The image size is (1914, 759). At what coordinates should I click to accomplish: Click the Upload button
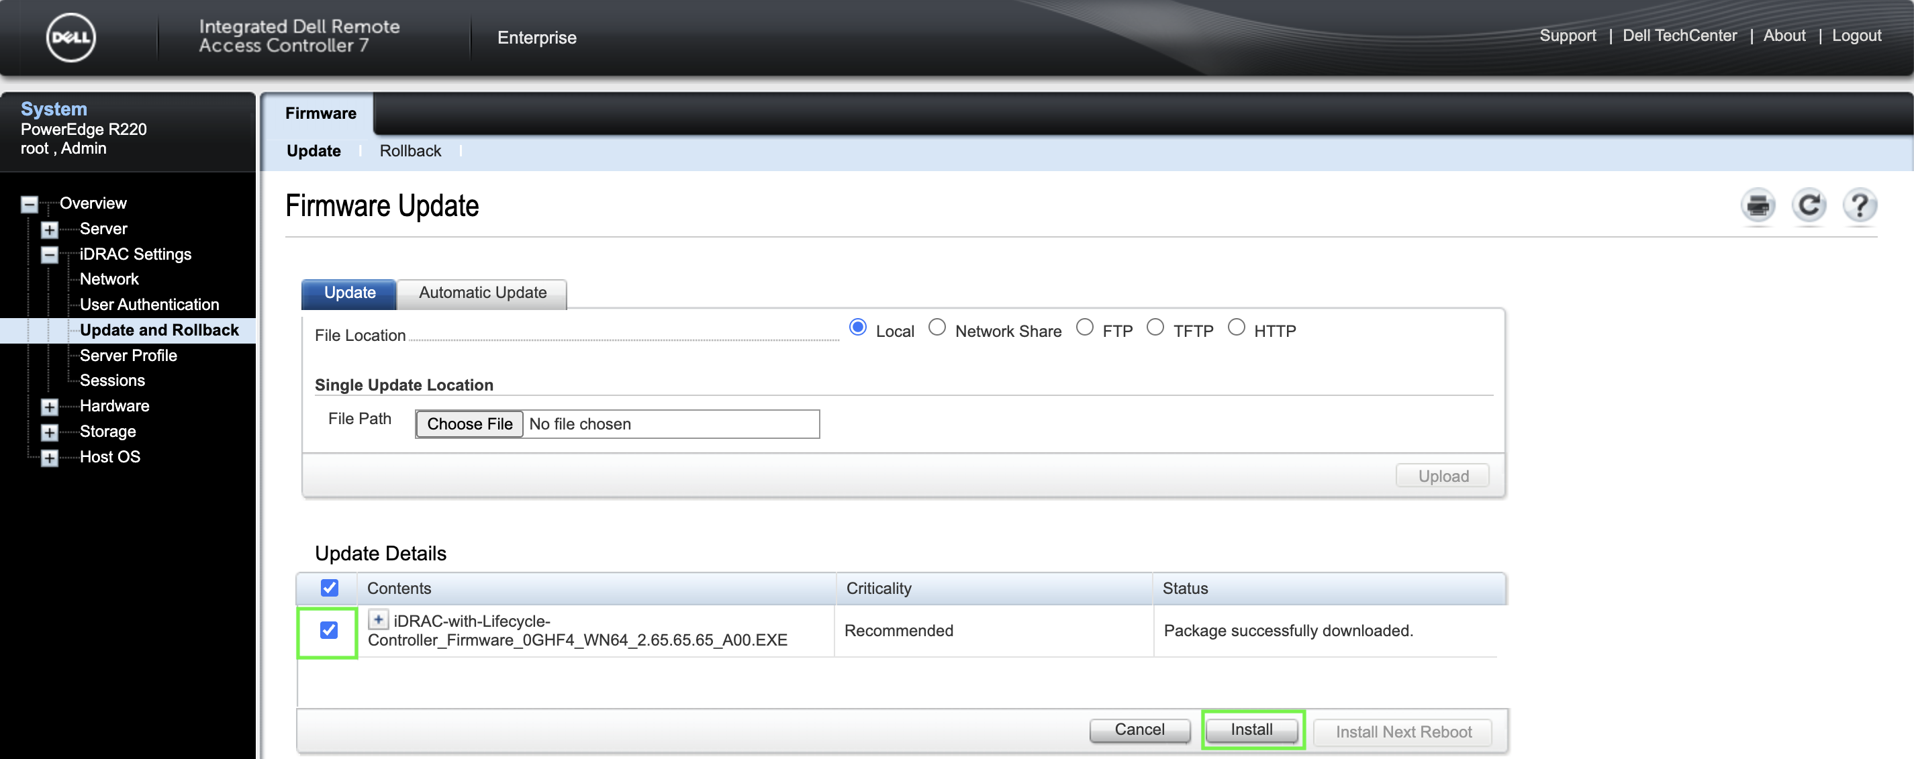(1442, 476)
